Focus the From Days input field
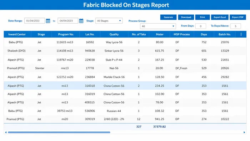 point(201,26)
